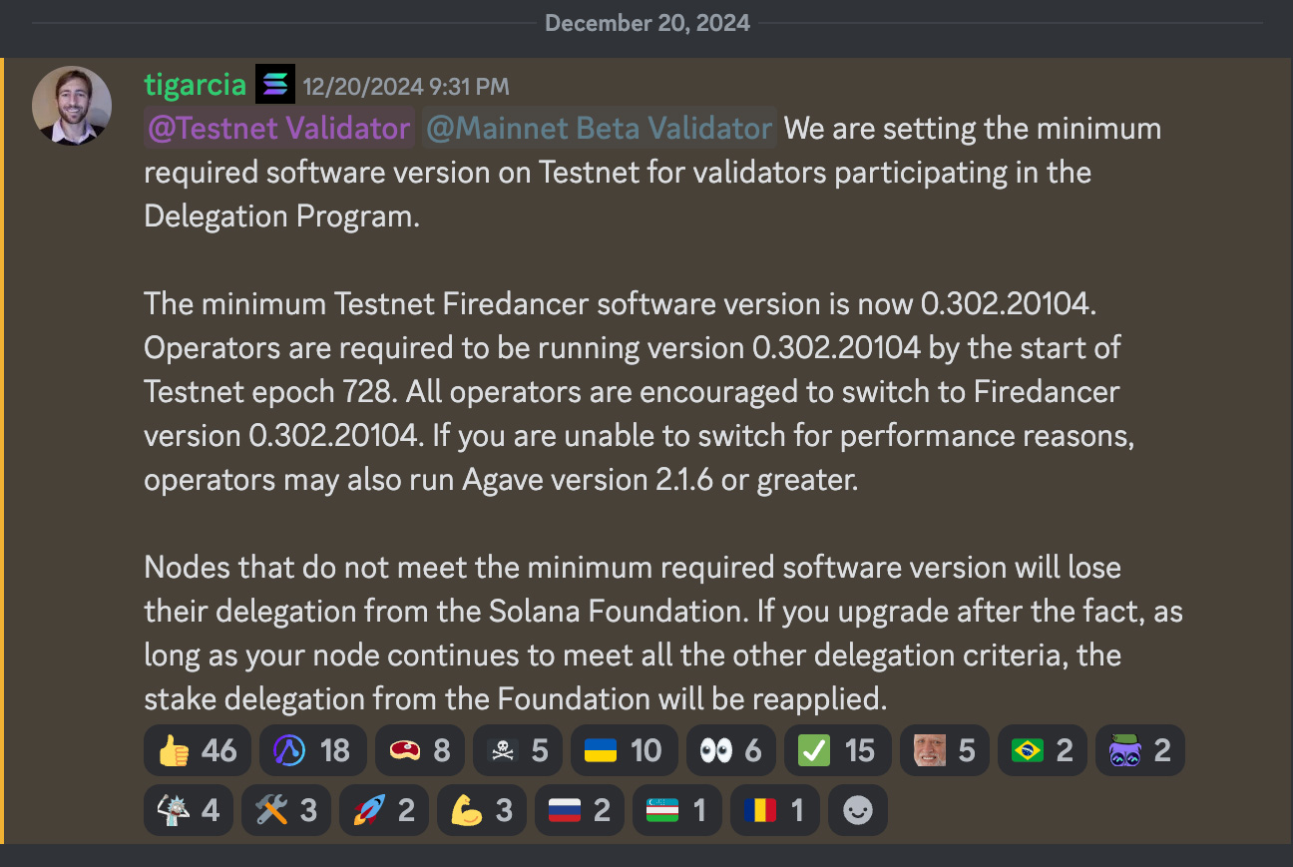The height and width of the screenshot is (867, 1293).
Task: Click the Brazil flag reaction
Action: pyautogui.click(x=1042, y=751)
